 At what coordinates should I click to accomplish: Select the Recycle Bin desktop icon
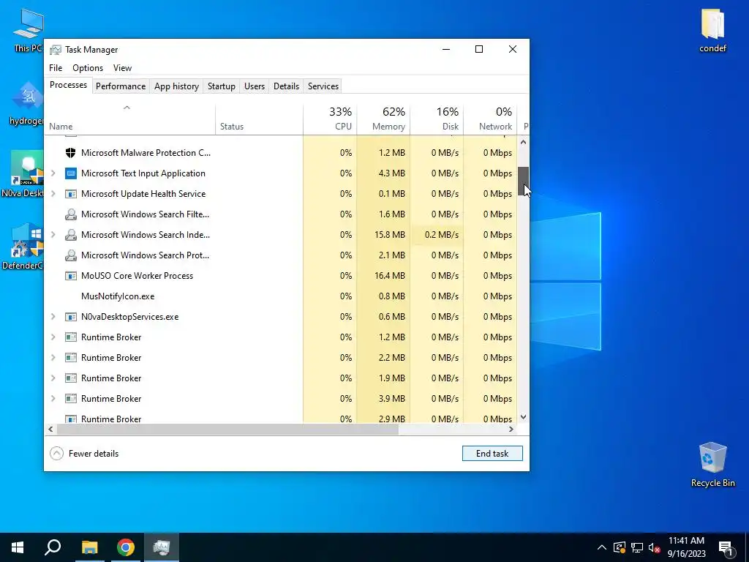(x=712, y=465)
